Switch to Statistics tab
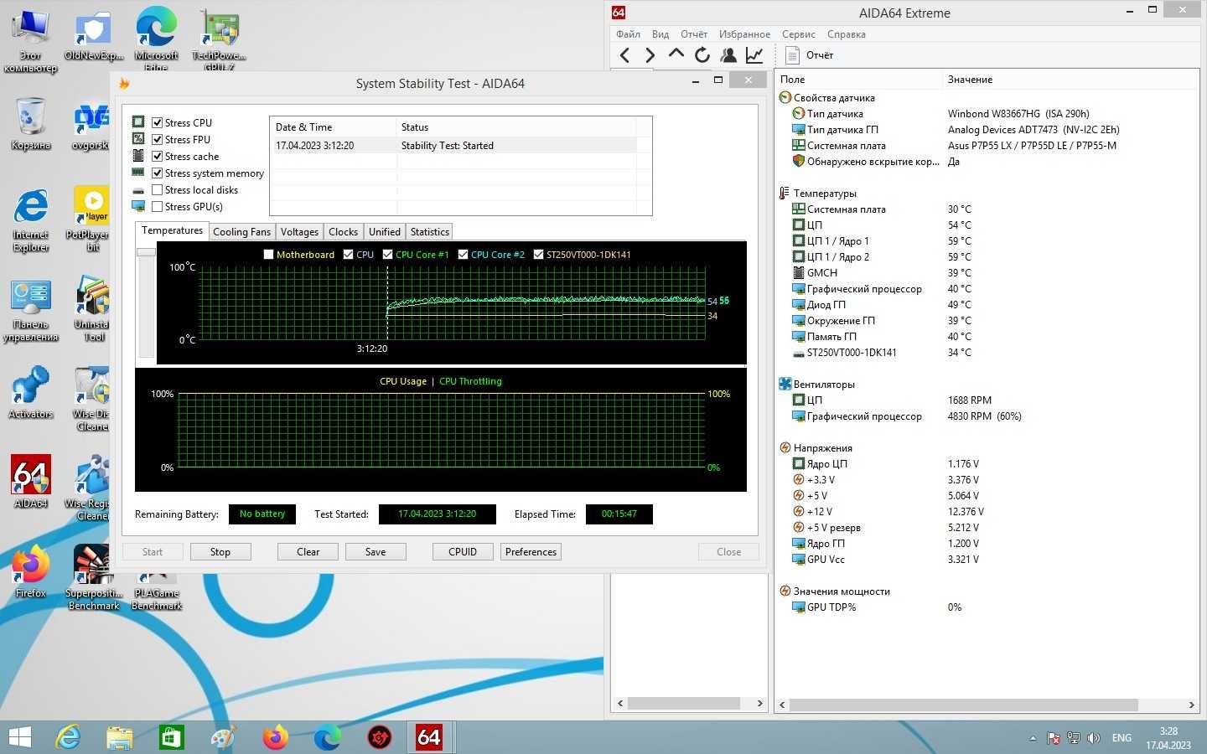1207x754 pixels. click(430, 232)
